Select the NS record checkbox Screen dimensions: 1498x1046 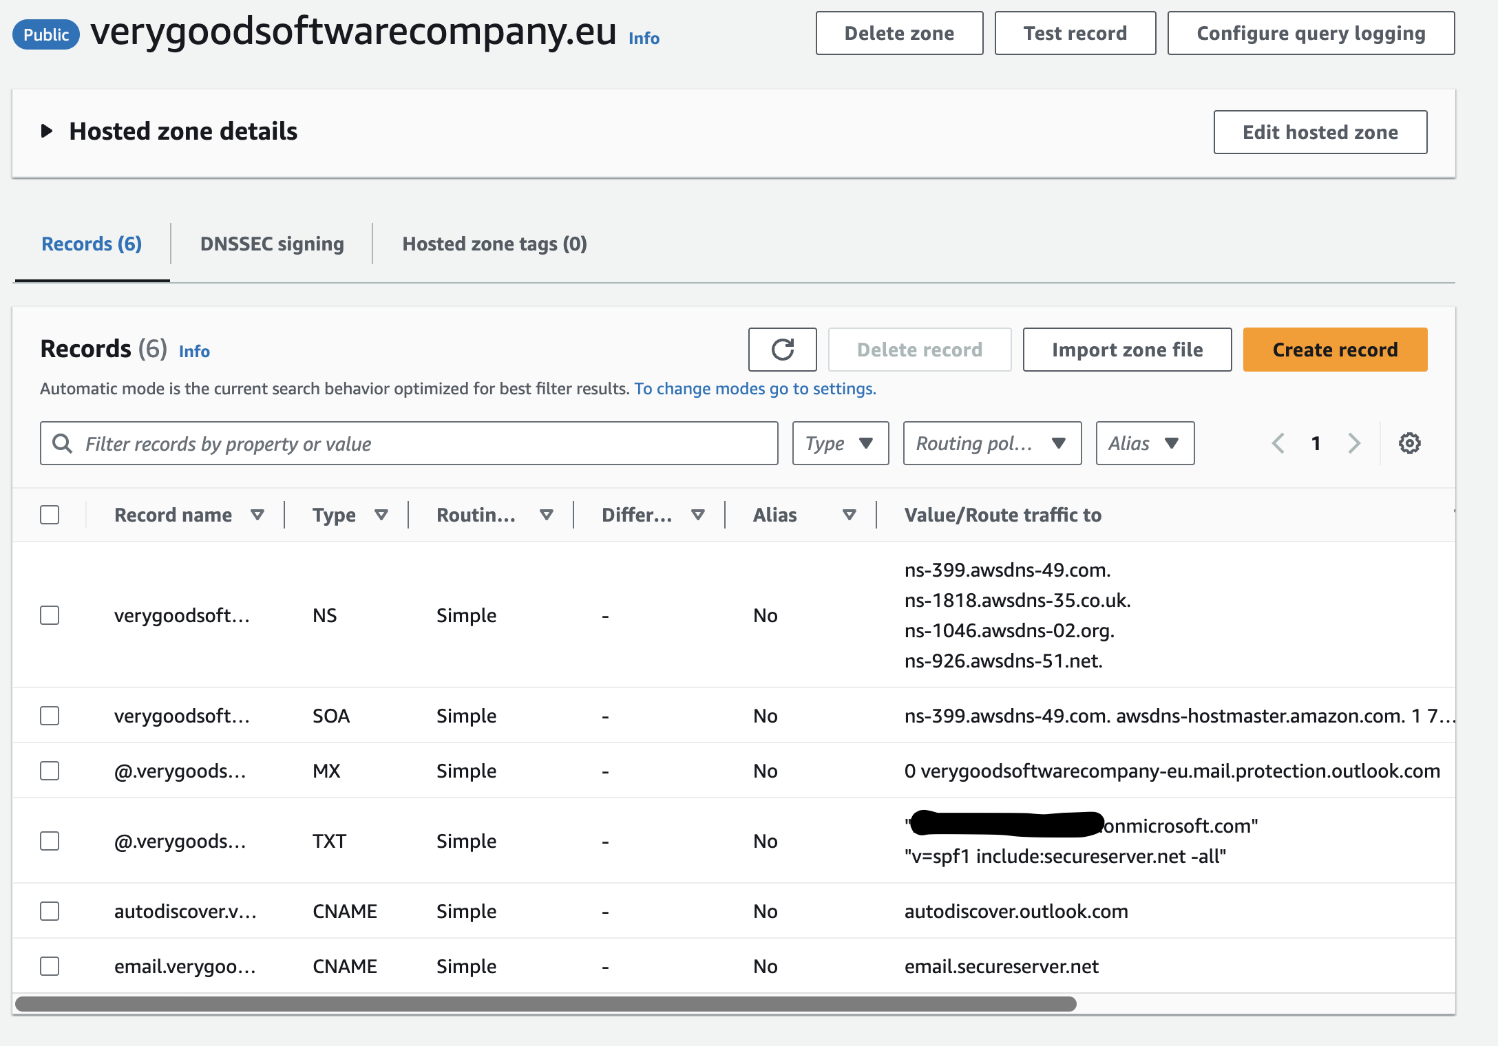click(x=50, y=615)
